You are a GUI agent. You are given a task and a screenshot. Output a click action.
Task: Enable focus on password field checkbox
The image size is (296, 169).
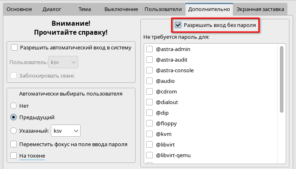(14, 144)
